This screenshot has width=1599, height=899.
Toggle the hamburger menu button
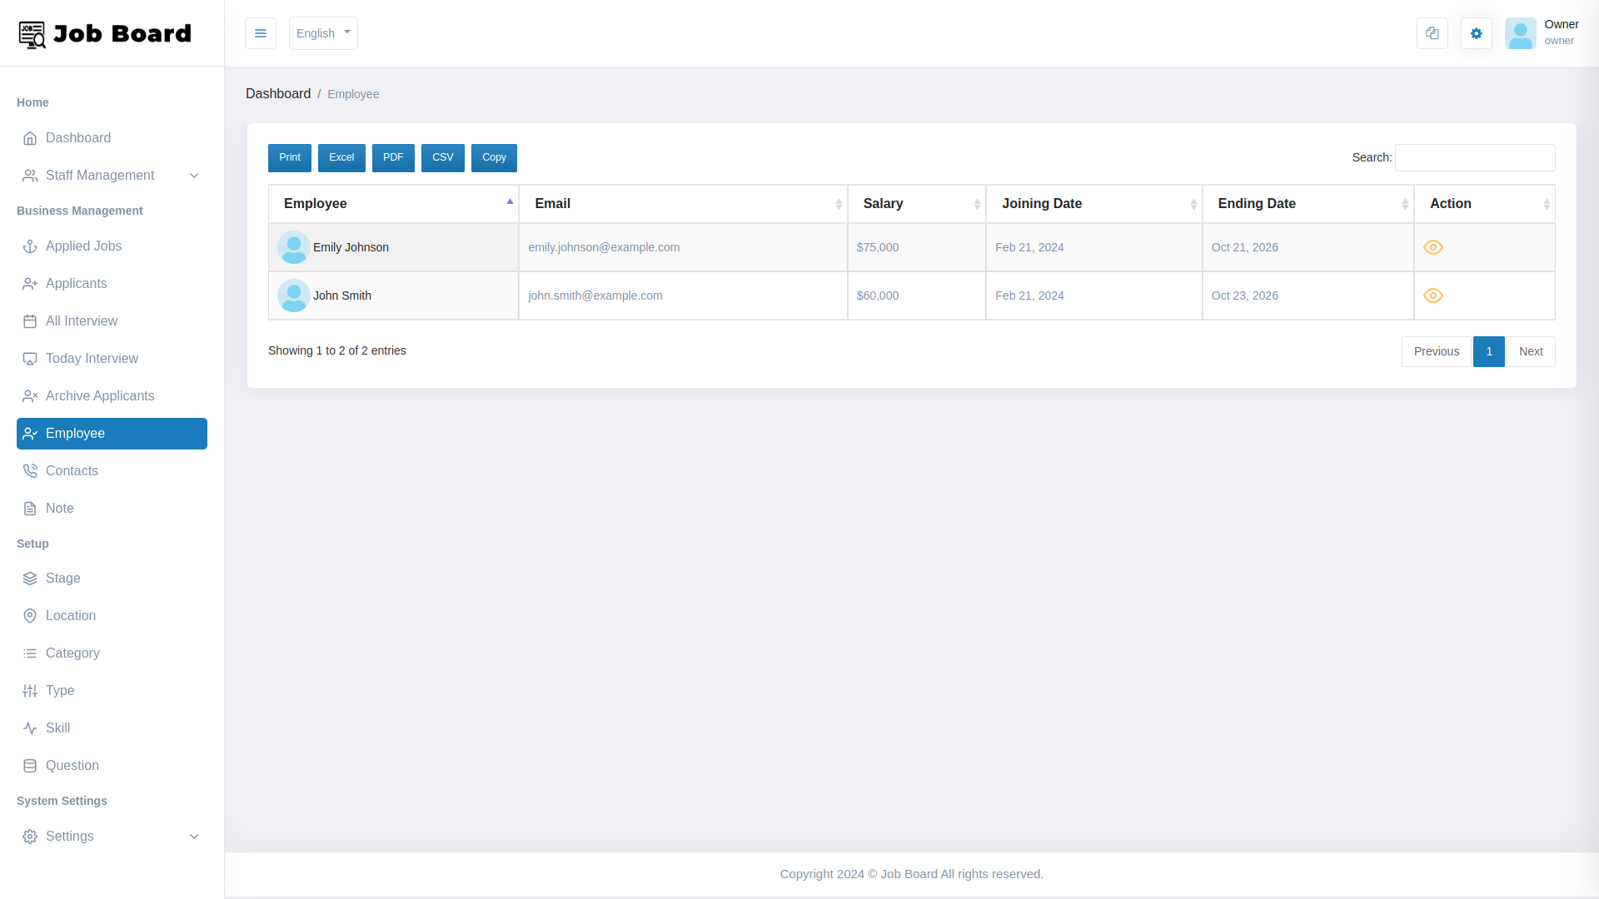click(261, 33)
